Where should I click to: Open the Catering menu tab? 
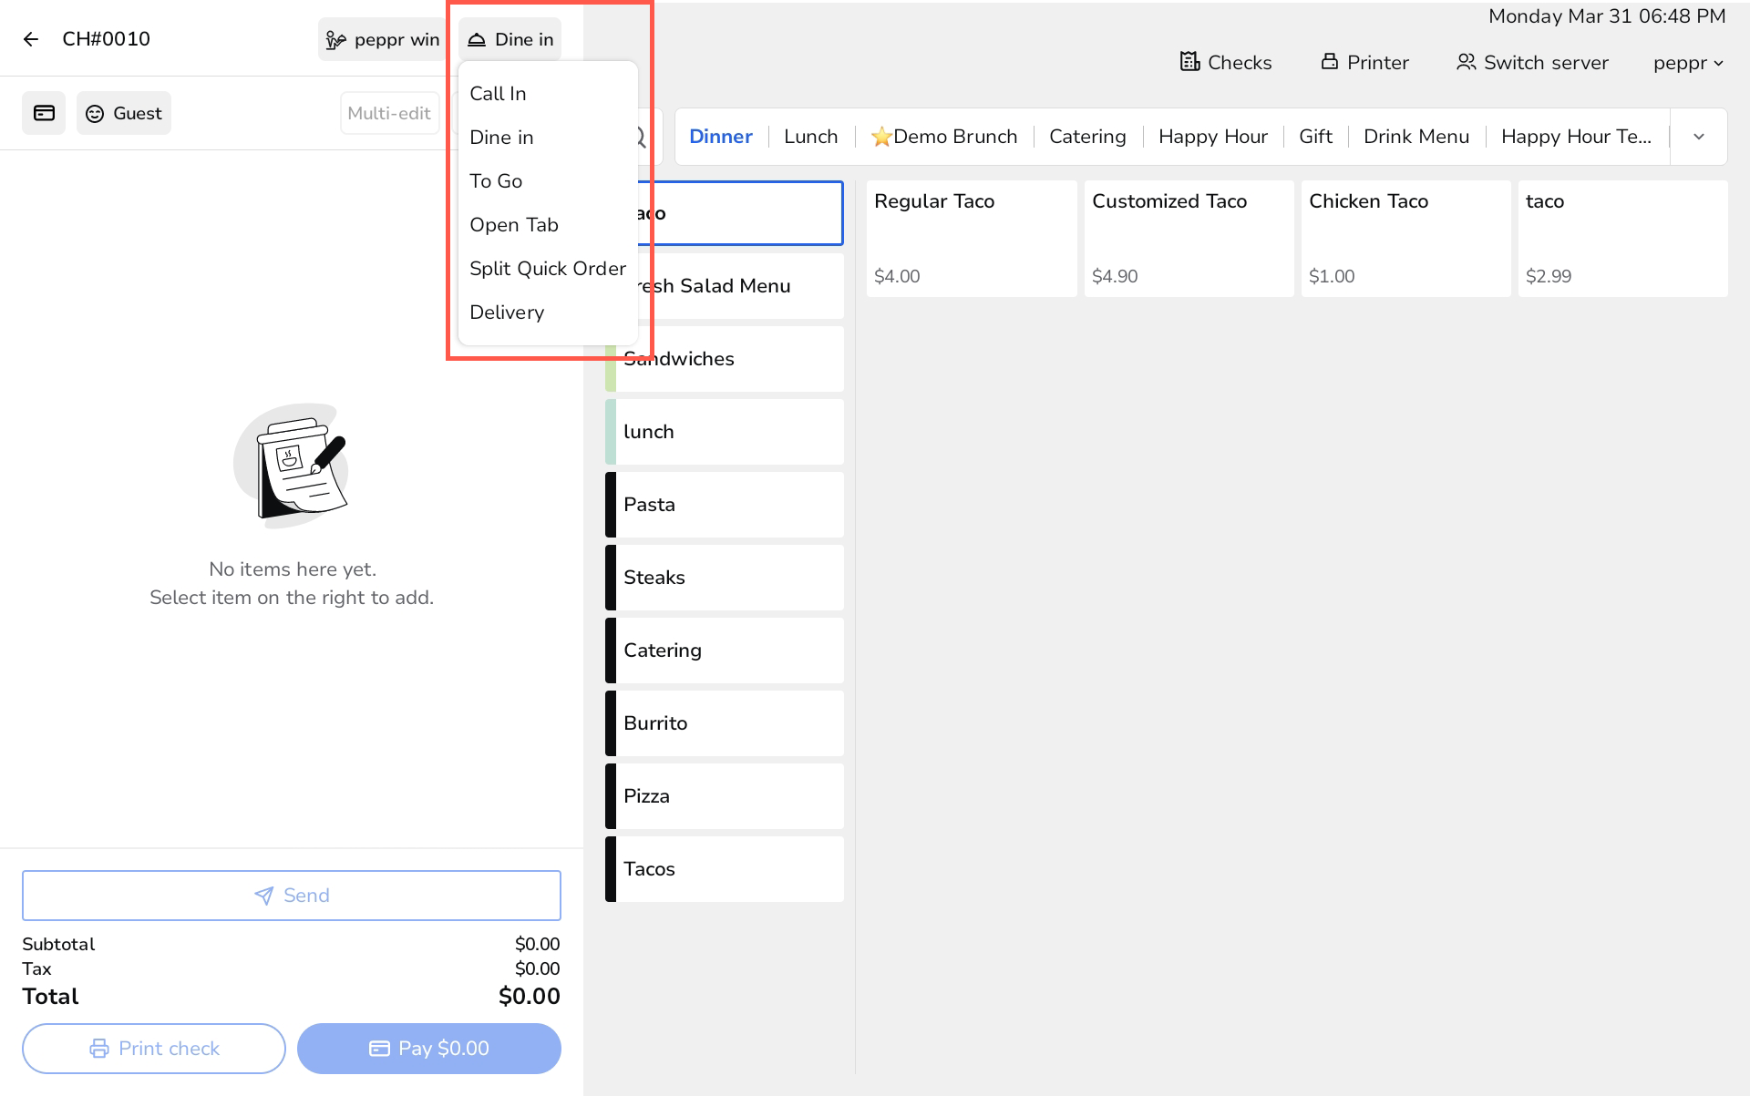coord(1086,136)
